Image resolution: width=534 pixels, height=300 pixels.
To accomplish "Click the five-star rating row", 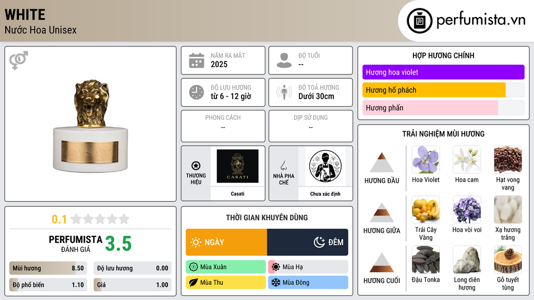I will 101,219.
